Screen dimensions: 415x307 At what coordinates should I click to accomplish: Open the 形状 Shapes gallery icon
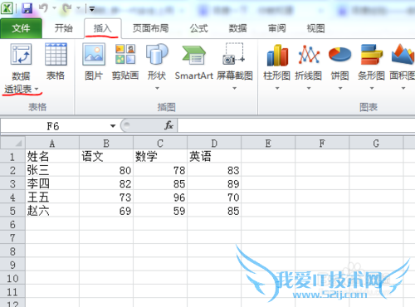[x=157, y=54]
